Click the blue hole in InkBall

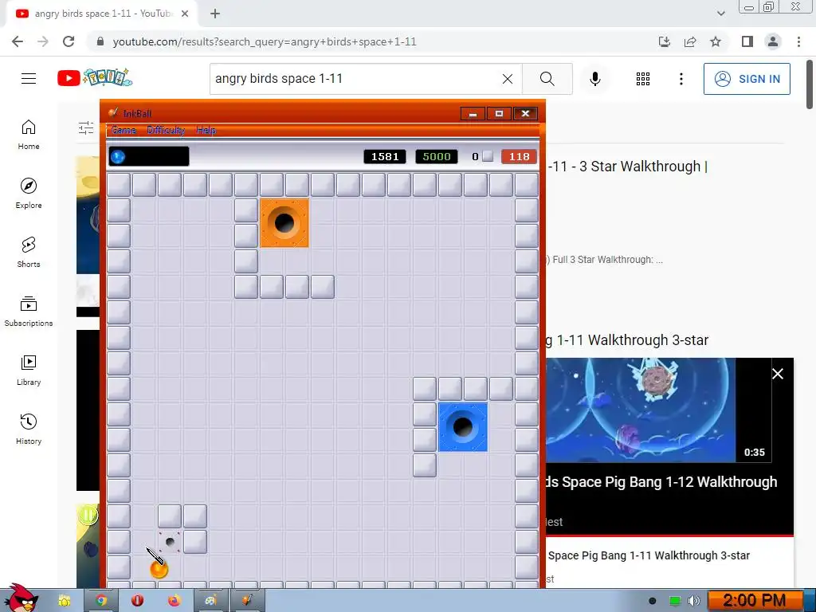point(463,427)
